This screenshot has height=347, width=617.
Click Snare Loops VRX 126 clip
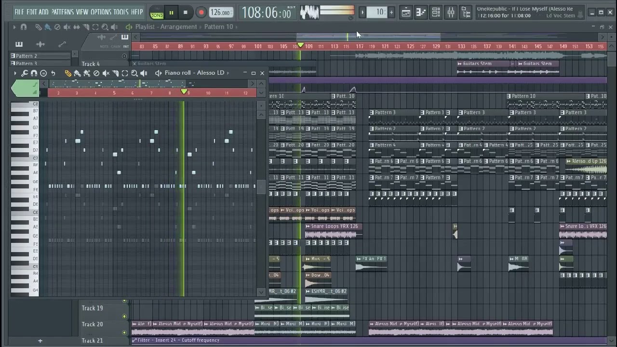tap(334, 231)
